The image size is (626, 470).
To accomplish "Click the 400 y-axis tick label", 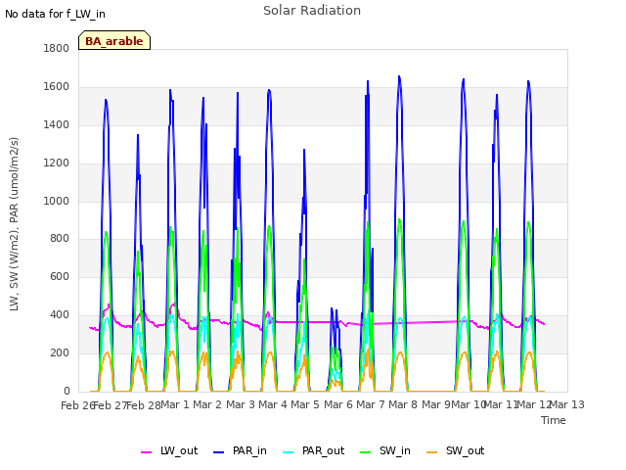I will (60, 315).
